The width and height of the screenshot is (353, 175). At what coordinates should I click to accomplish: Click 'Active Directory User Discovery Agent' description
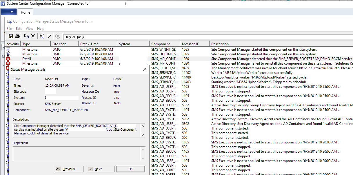[282, 124]
